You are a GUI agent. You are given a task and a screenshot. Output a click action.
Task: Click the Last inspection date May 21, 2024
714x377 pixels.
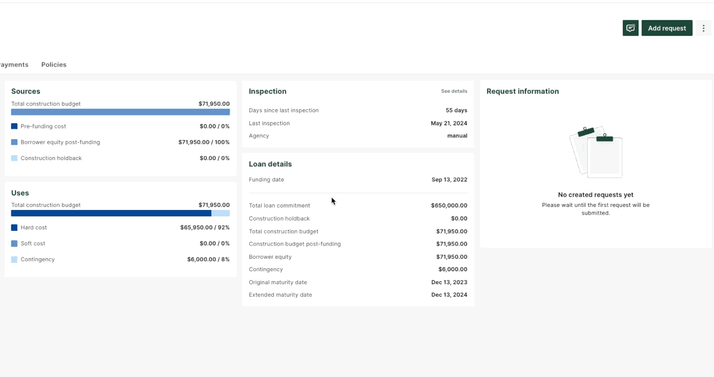click(449, 123)
